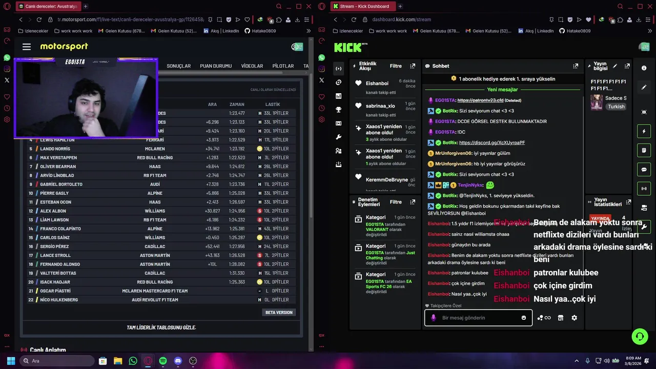Click OLIVER BEARMAN in the timing table

tap(58, 167)
